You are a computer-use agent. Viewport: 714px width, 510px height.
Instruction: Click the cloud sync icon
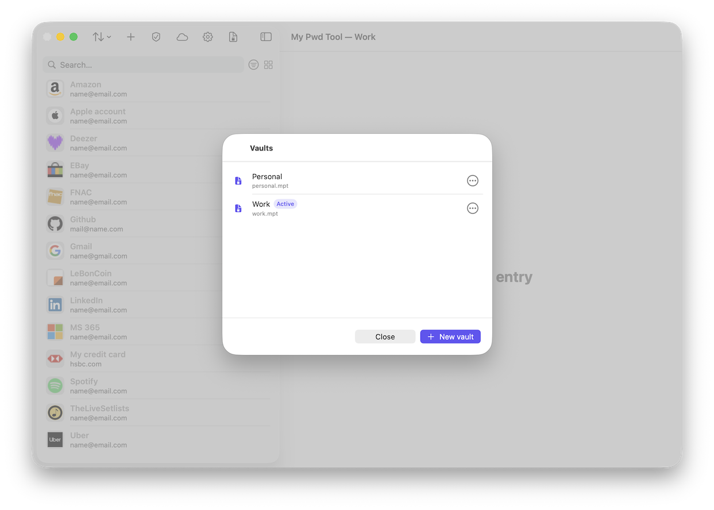point(182,37)
